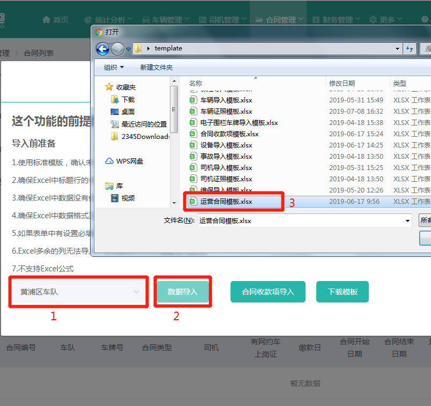Click the 下载模板 button

[x=343, y=292]
